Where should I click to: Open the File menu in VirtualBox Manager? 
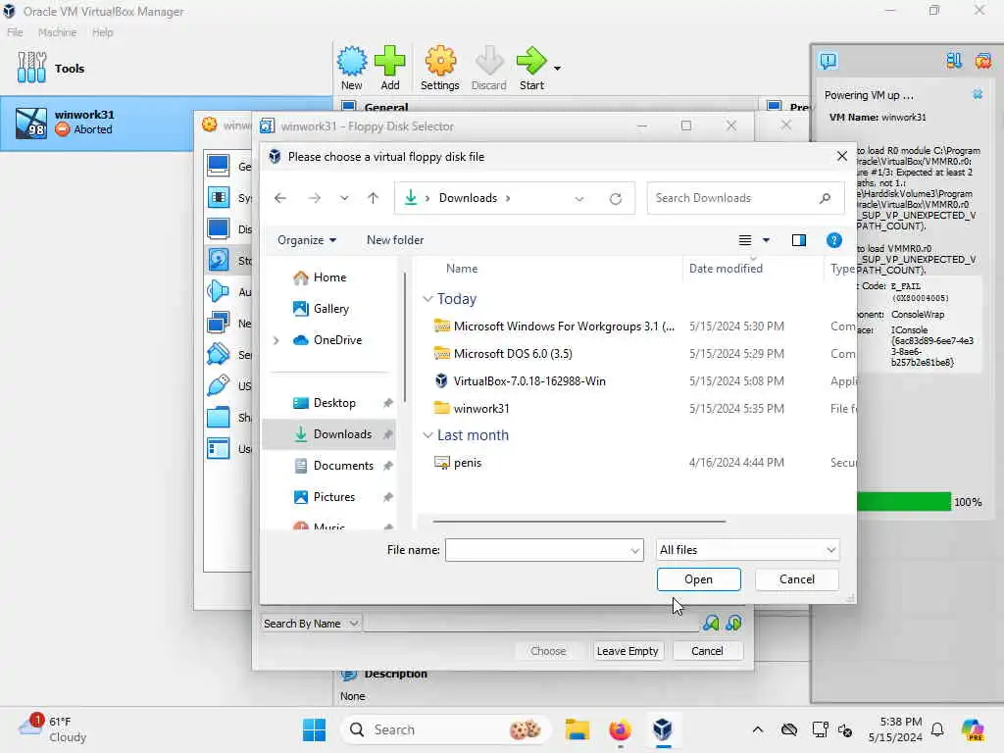point(15,32)
